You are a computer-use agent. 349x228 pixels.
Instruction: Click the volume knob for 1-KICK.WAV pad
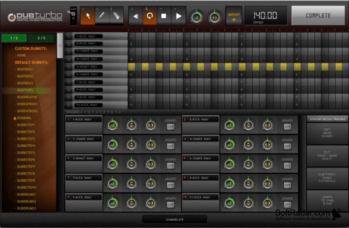(112, 125)
